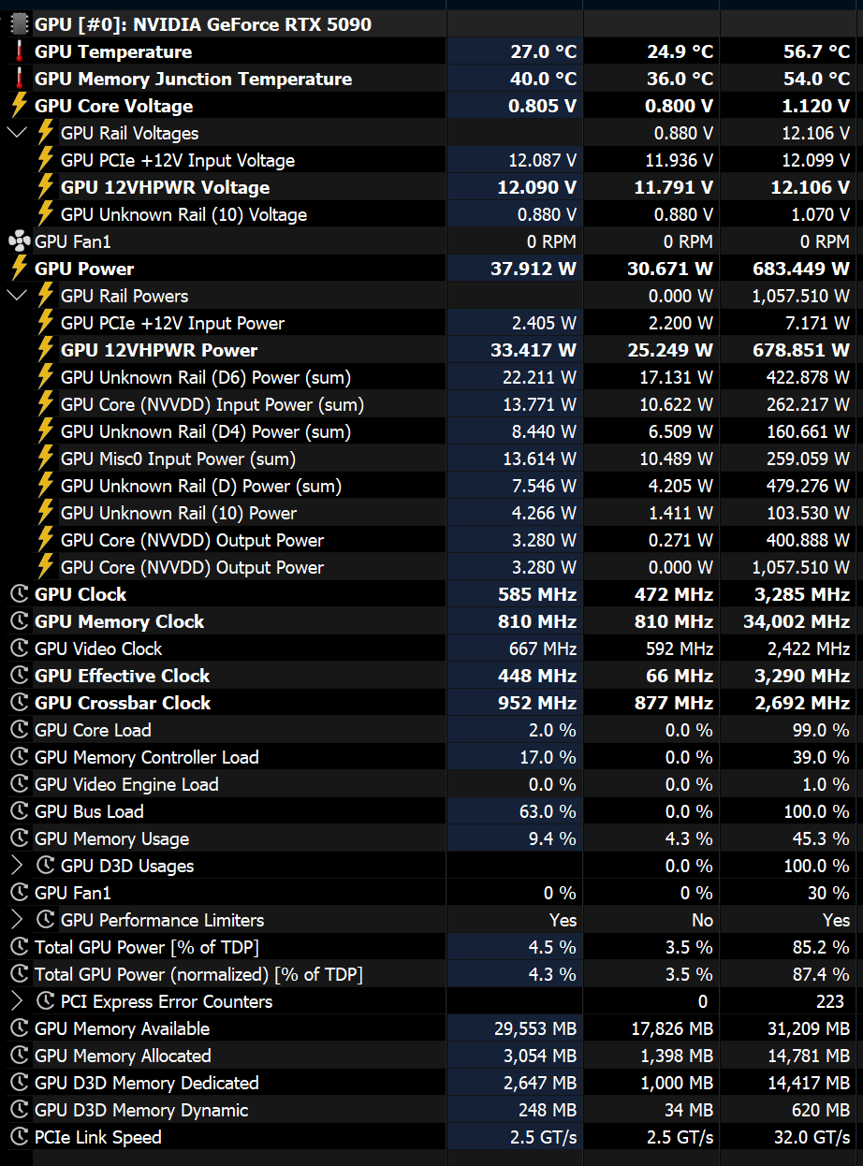Expand the PCI Express Error Counters group
Image resolution: width=863 pixels, height=1166 pixels.
click(x=17, y=1001)
